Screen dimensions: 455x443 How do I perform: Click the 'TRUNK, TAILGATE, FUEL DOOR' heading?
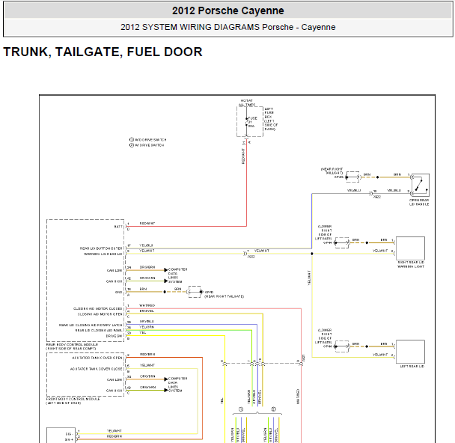[103, 52]
